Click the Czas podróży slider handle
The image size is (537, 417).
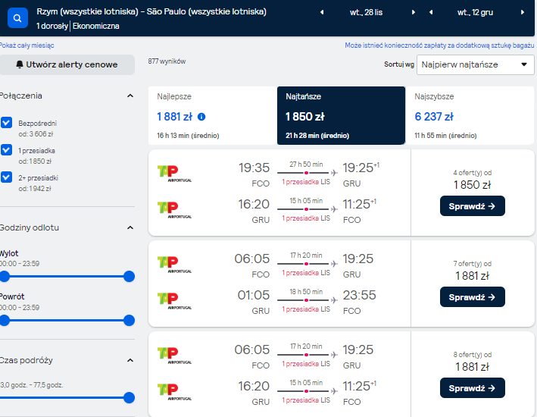pos(129,398)
